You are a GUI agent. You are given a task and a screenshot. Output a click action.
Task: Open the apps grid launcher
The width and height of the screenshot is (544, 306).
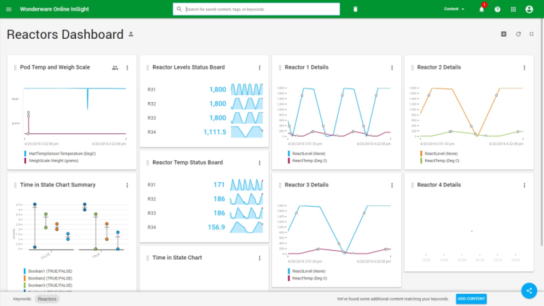513,10
